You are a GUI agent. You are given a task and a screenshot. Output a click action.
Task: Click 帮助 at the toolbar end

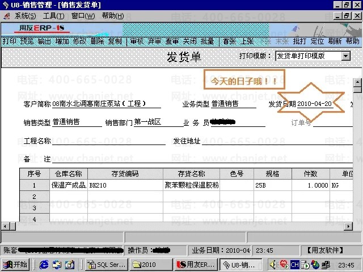pyautogui.click(x=353, y=41)
